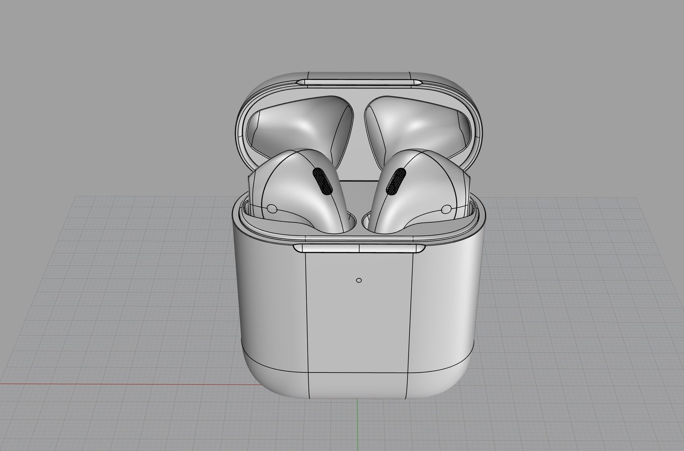Viewport: 684px width, 451px height.
Task: Select the small sensor circle on left earbud
Action: (x=273, y=208)
